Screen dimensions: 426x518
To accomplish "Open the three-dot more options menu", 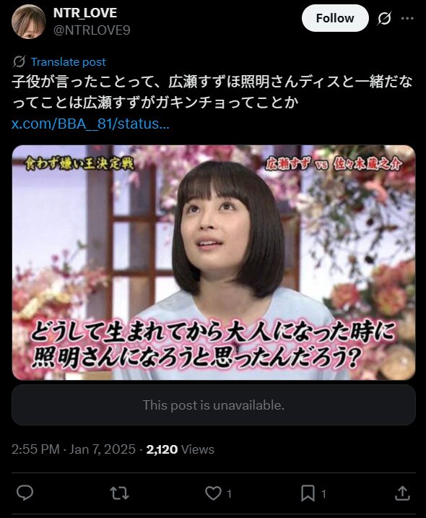I will [407, 19].
